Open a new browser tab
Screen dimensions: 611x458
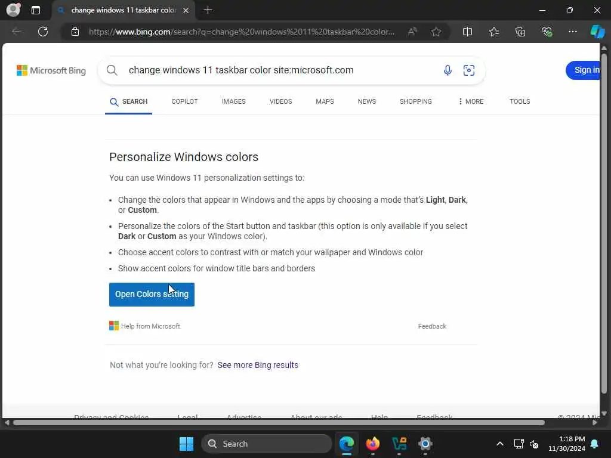point(208,10)
